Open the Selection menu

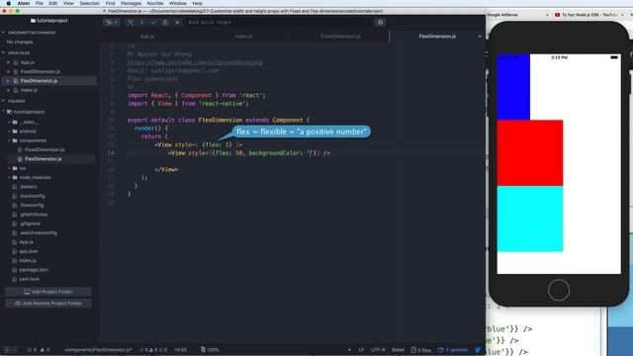(90, 3)
